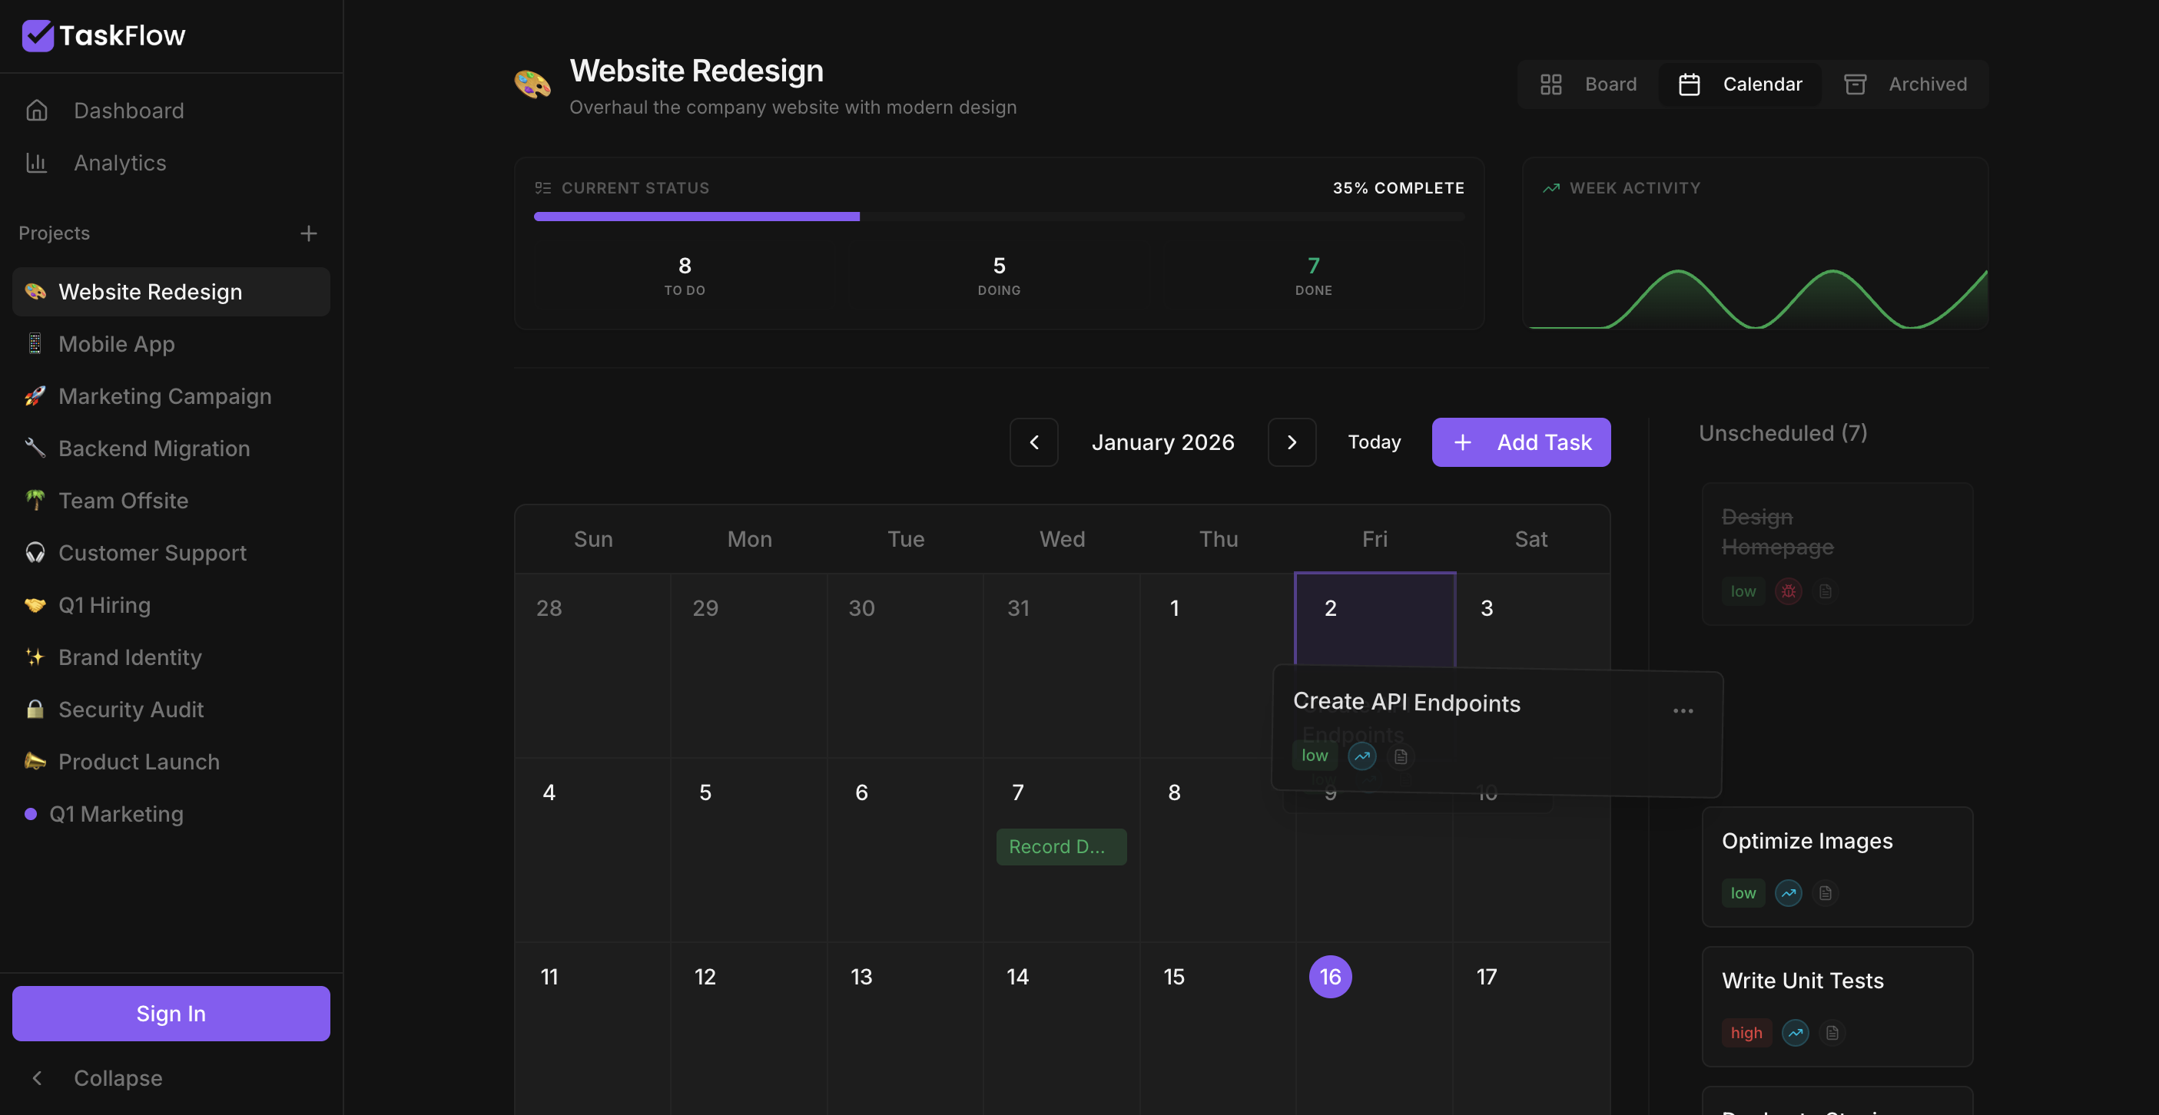Open the Create API Endpoints three-dot menu
Viewport: 2159px width, 1115px height.
click(x=1683, y=710)
